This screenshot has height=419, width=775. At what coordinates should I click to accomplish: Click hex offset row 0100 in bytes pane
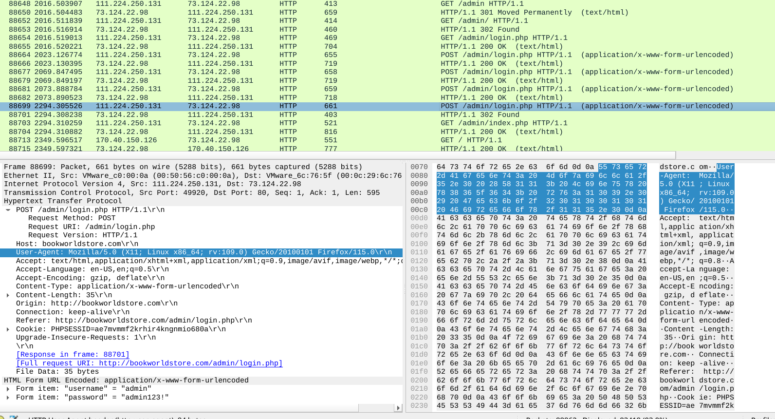pos(419,244)
